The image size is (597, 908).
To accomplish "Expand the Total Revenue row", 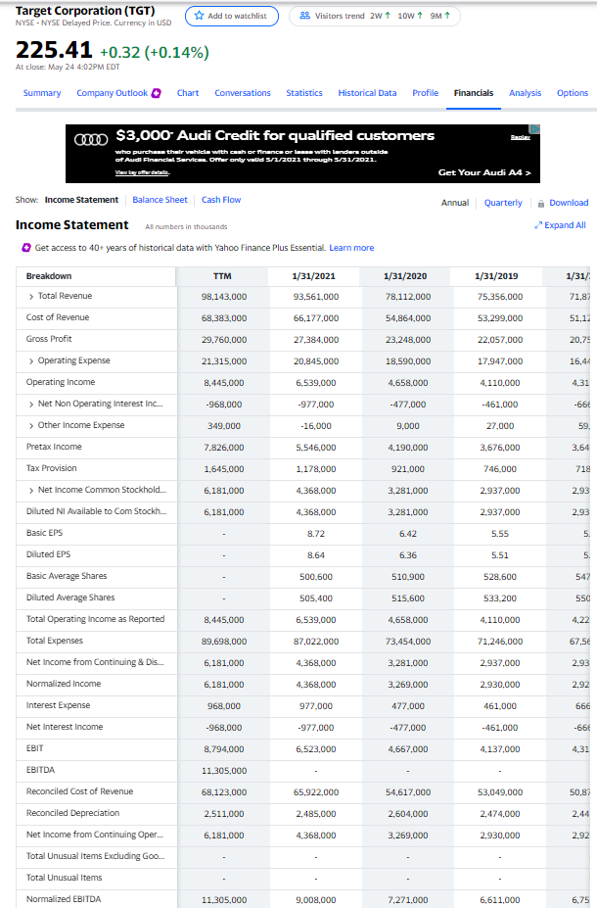I will click(31, 297).
